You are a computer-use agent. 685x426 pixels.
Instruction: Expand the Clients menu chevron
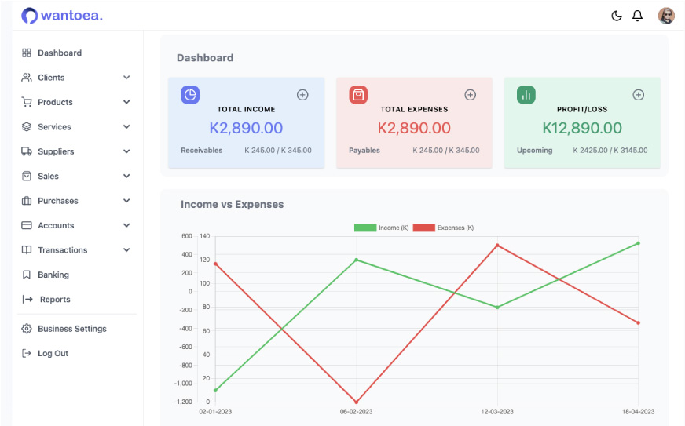pos(126,78)
